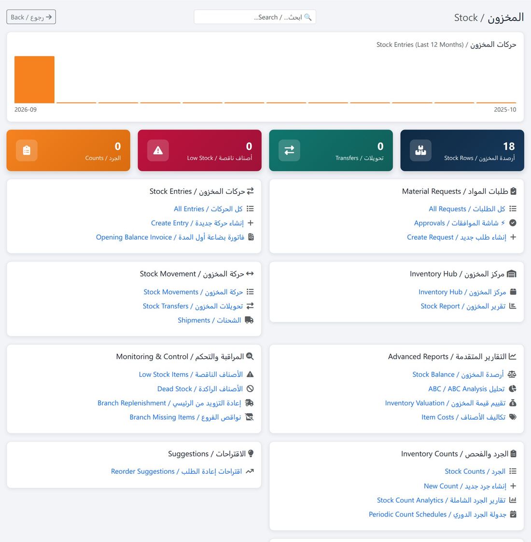Open the Stock Report link
Screen dimensions: 531x542
[463, 306]
